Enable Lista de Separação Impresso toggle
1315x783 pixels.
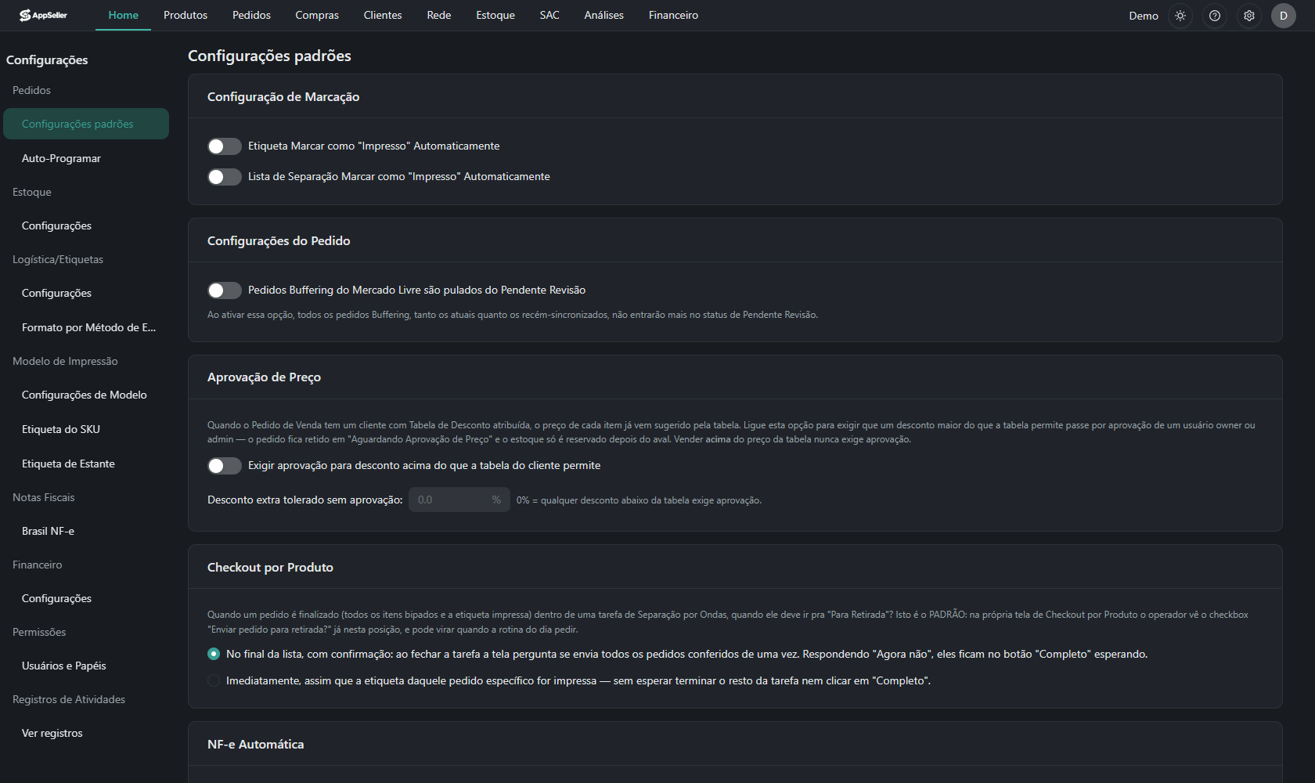225,177
